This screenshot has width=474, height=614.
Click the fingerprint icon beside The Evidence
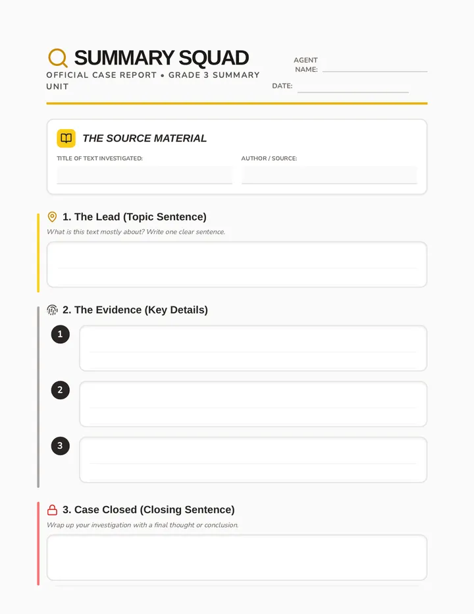(52, 310)
